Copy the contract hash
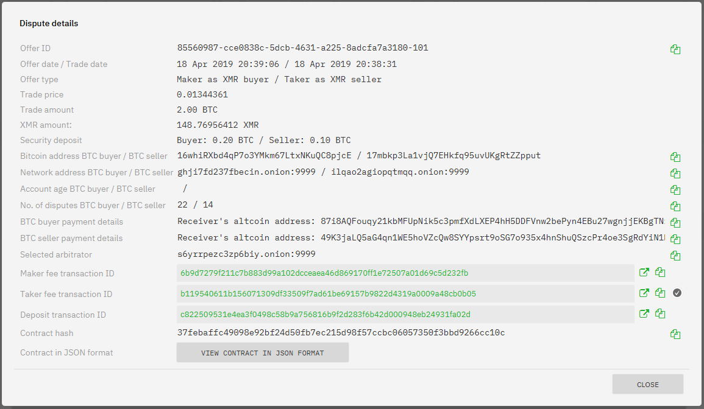Image resolution: width=704 pixels, height=409 pixels. pyautogui.click(x=675, y=334)
